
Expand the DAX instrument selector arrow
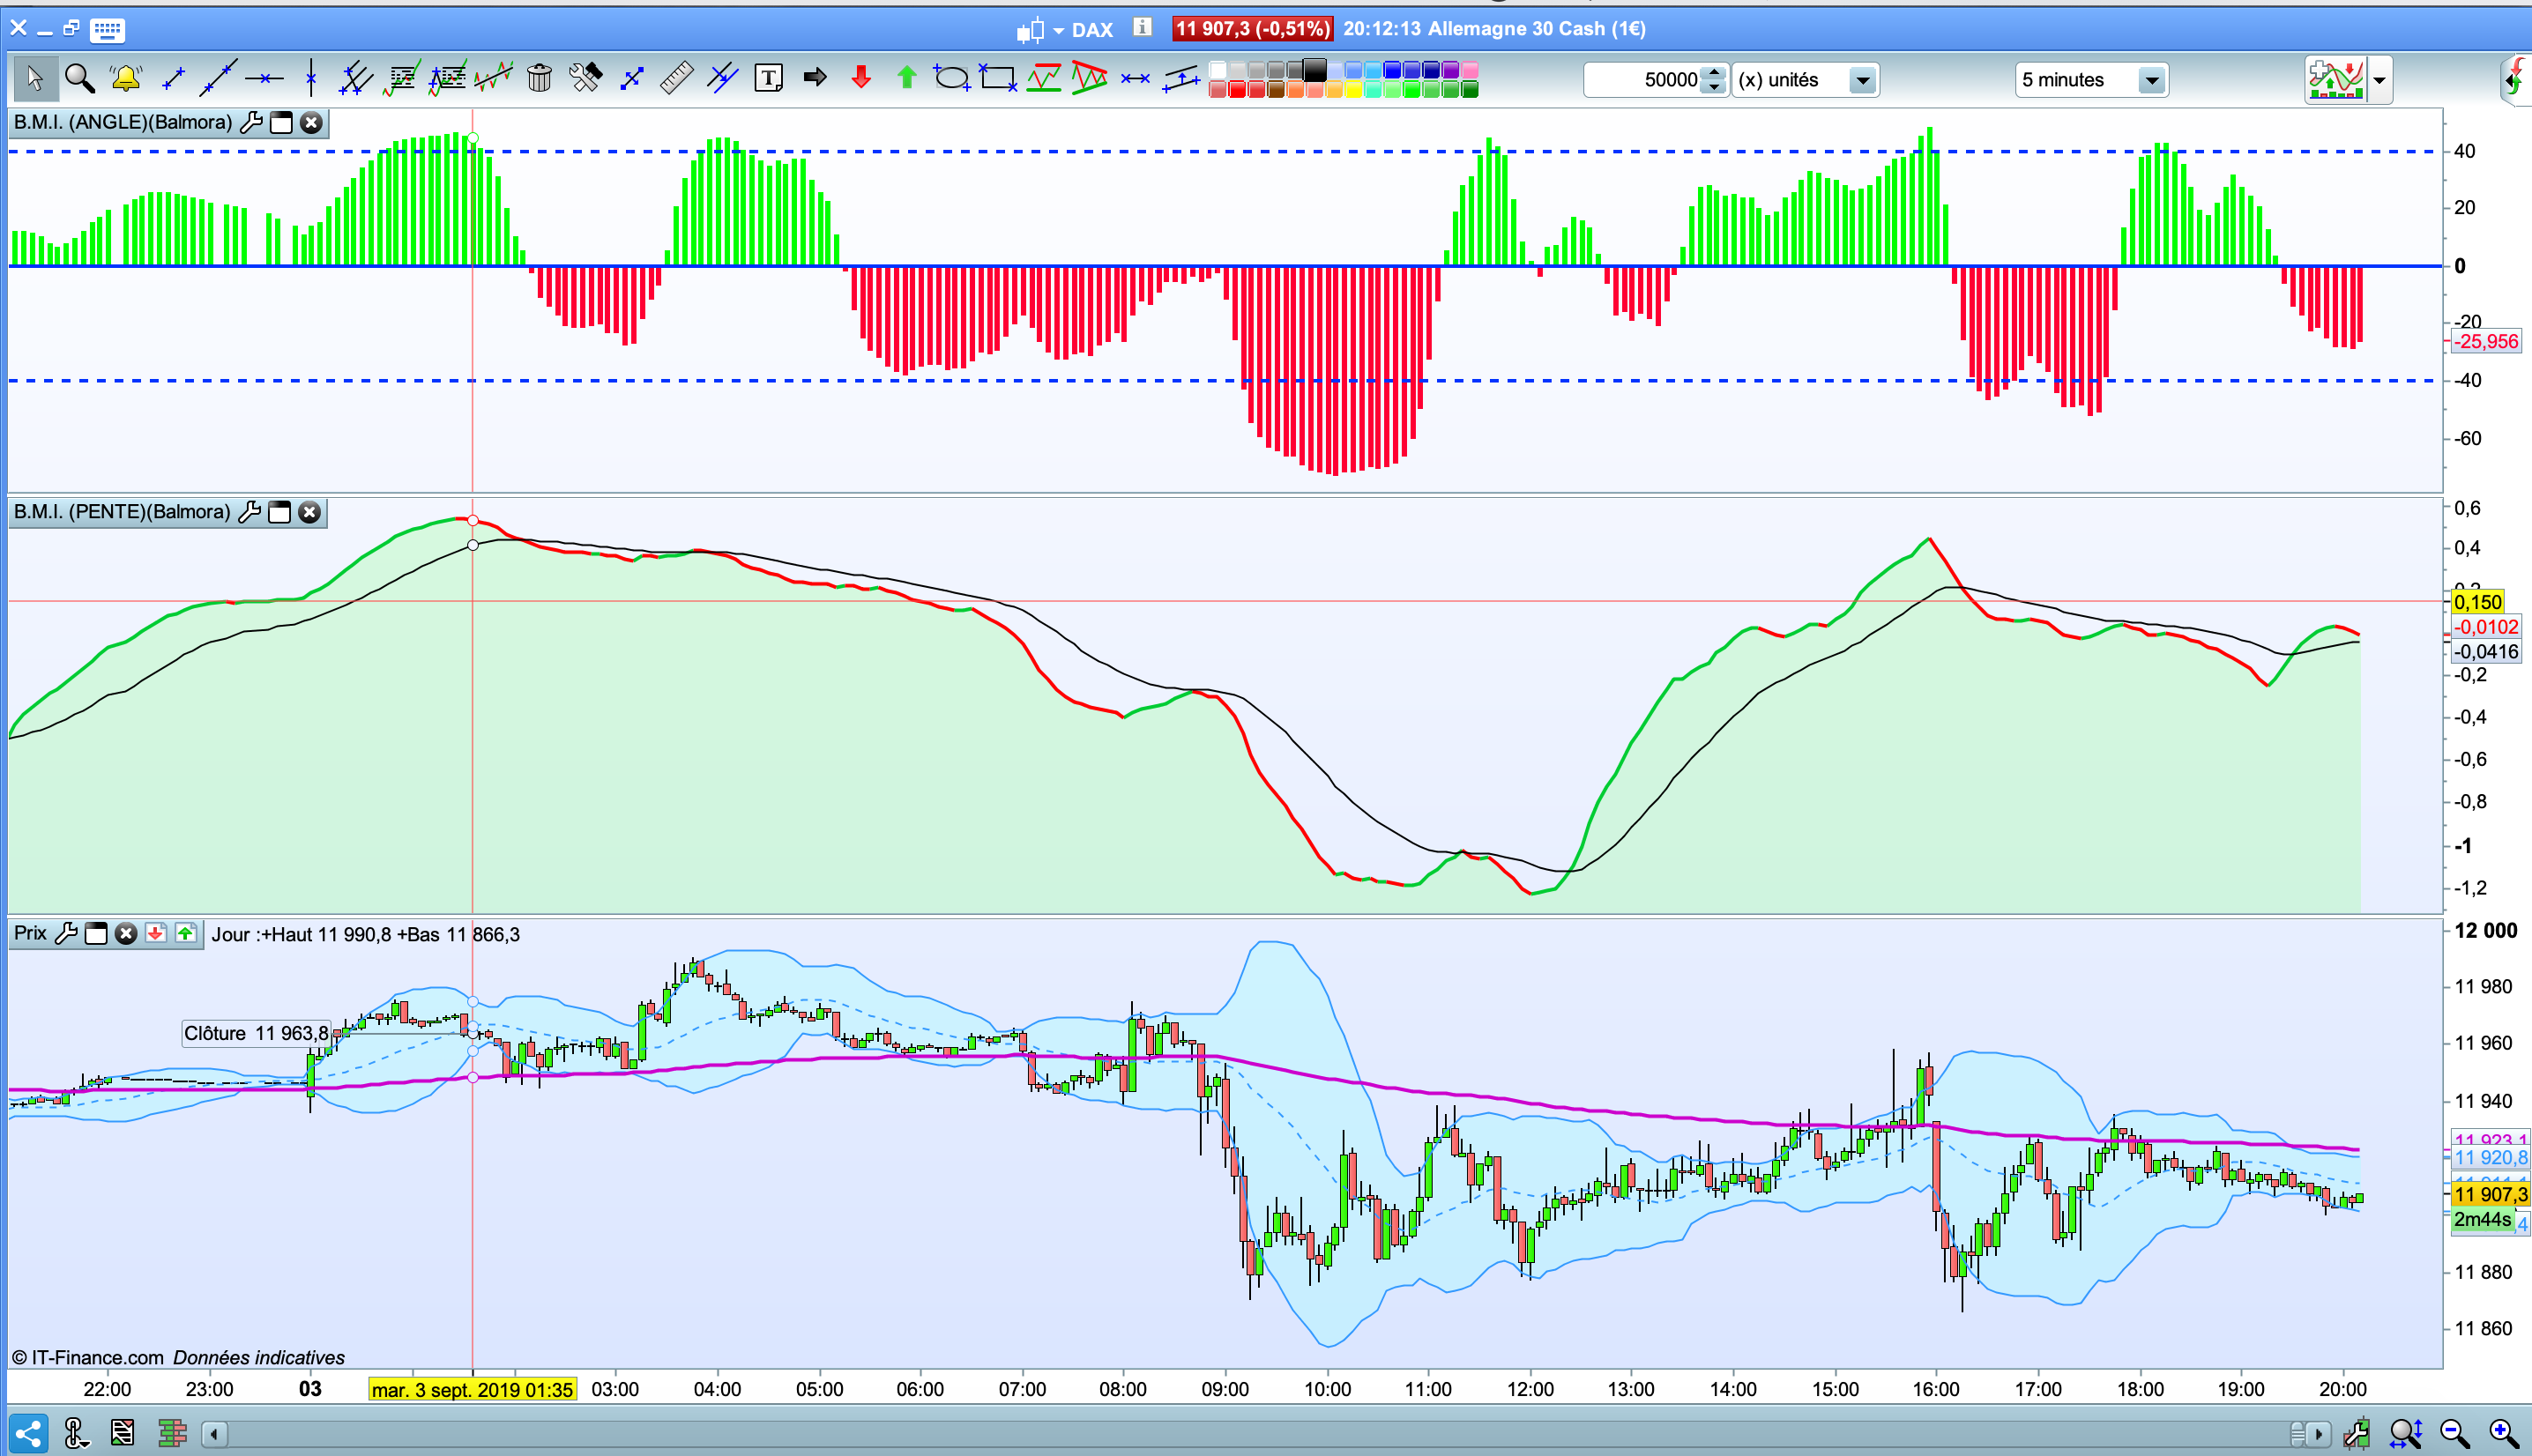(1058, 31)
